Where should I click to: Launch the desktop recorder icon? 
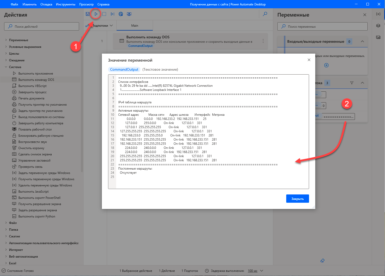129,14
